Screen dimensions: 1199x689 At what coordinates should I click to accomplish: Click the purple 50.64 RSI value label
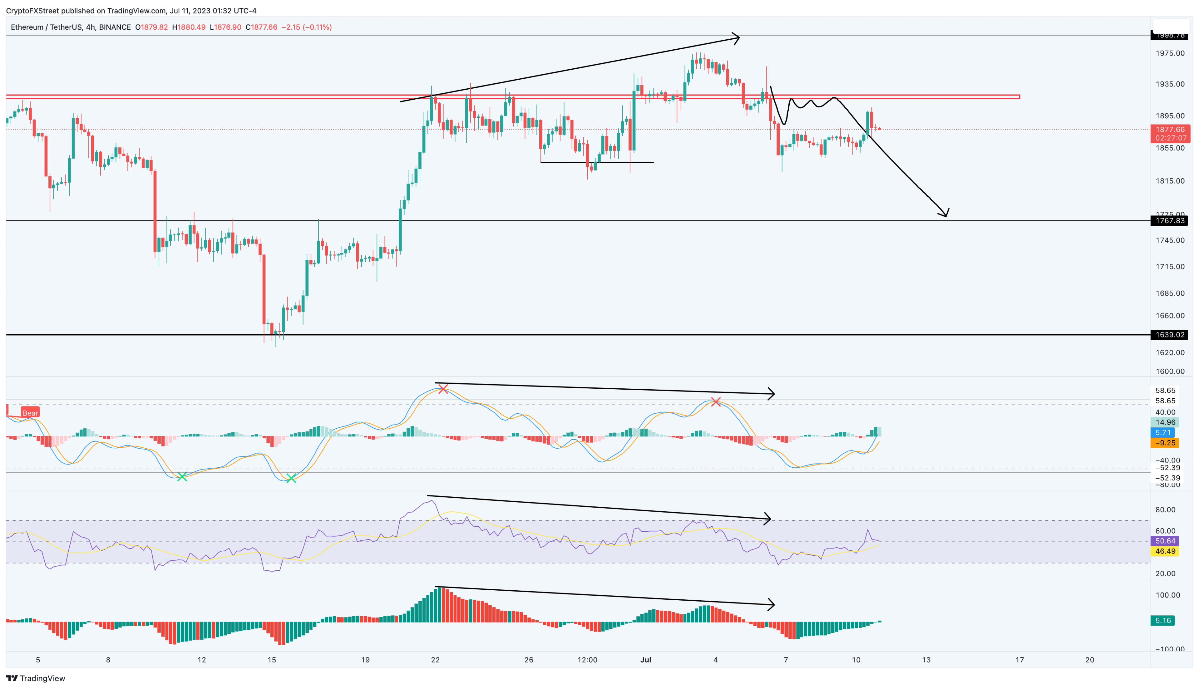point(1164,541)
